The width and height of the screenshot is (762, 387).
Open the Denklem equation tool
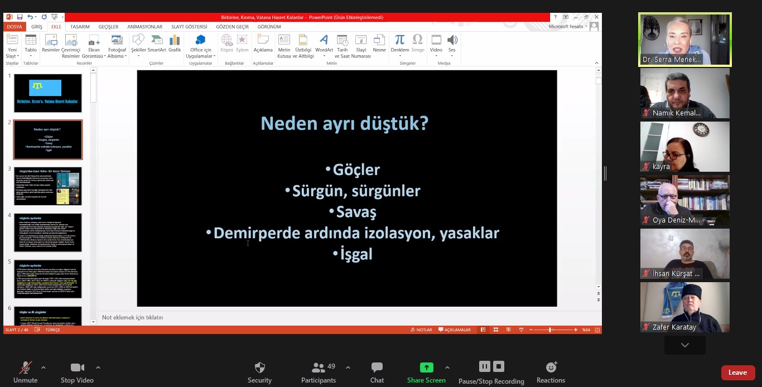tap(399, 43)
